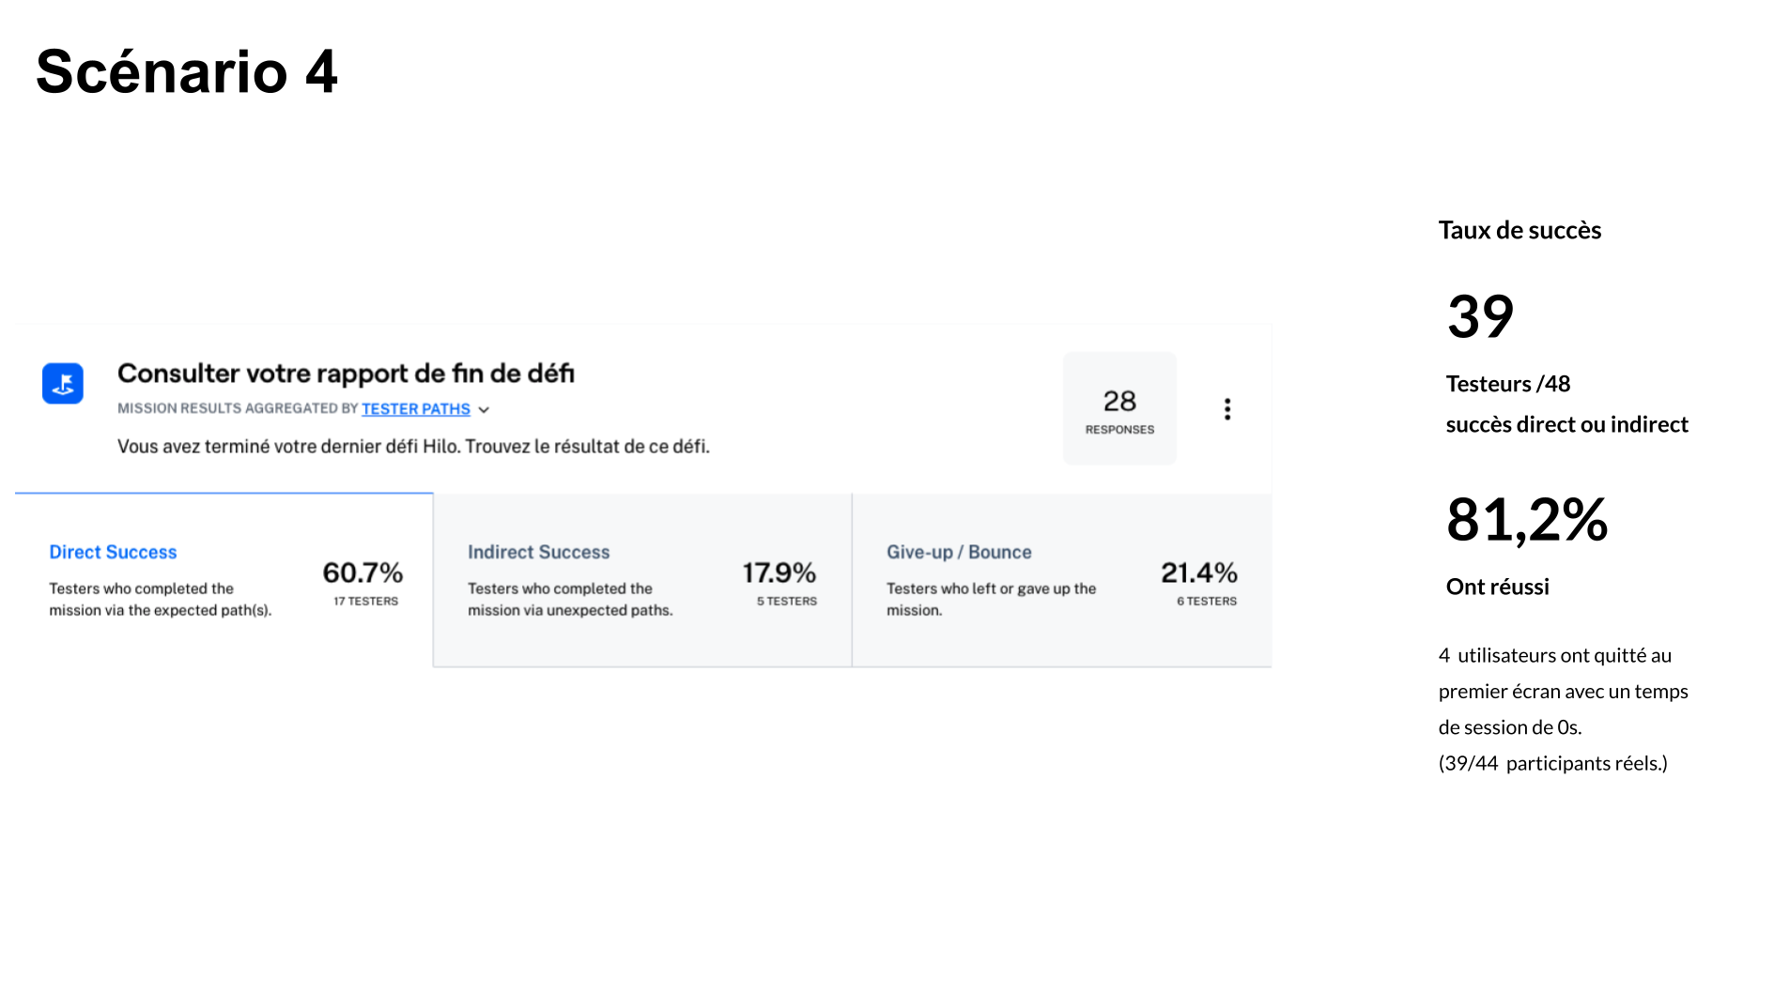Click the large 39 testers figure
The height and width of the screenshot is (992, 1774).
tap(1480, 316)
